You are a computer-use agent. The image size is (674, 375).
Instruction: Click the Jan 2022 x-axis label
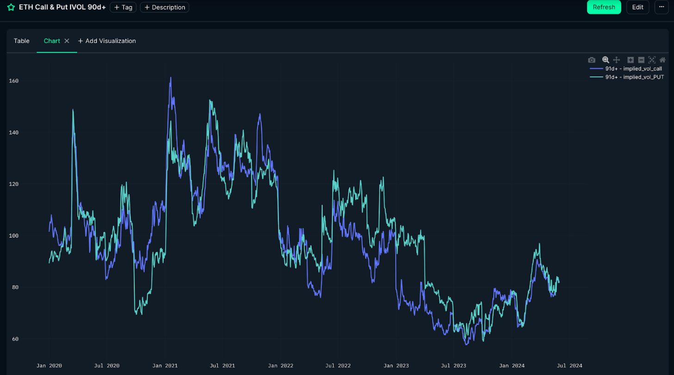point(280,365)
